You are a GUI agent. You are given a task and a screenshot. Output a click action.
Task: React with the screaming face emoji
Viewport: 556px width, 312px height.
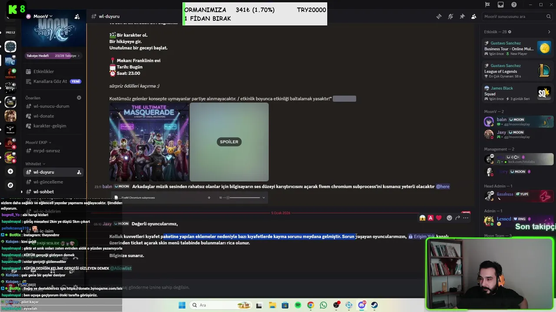[x=422, y=218]
